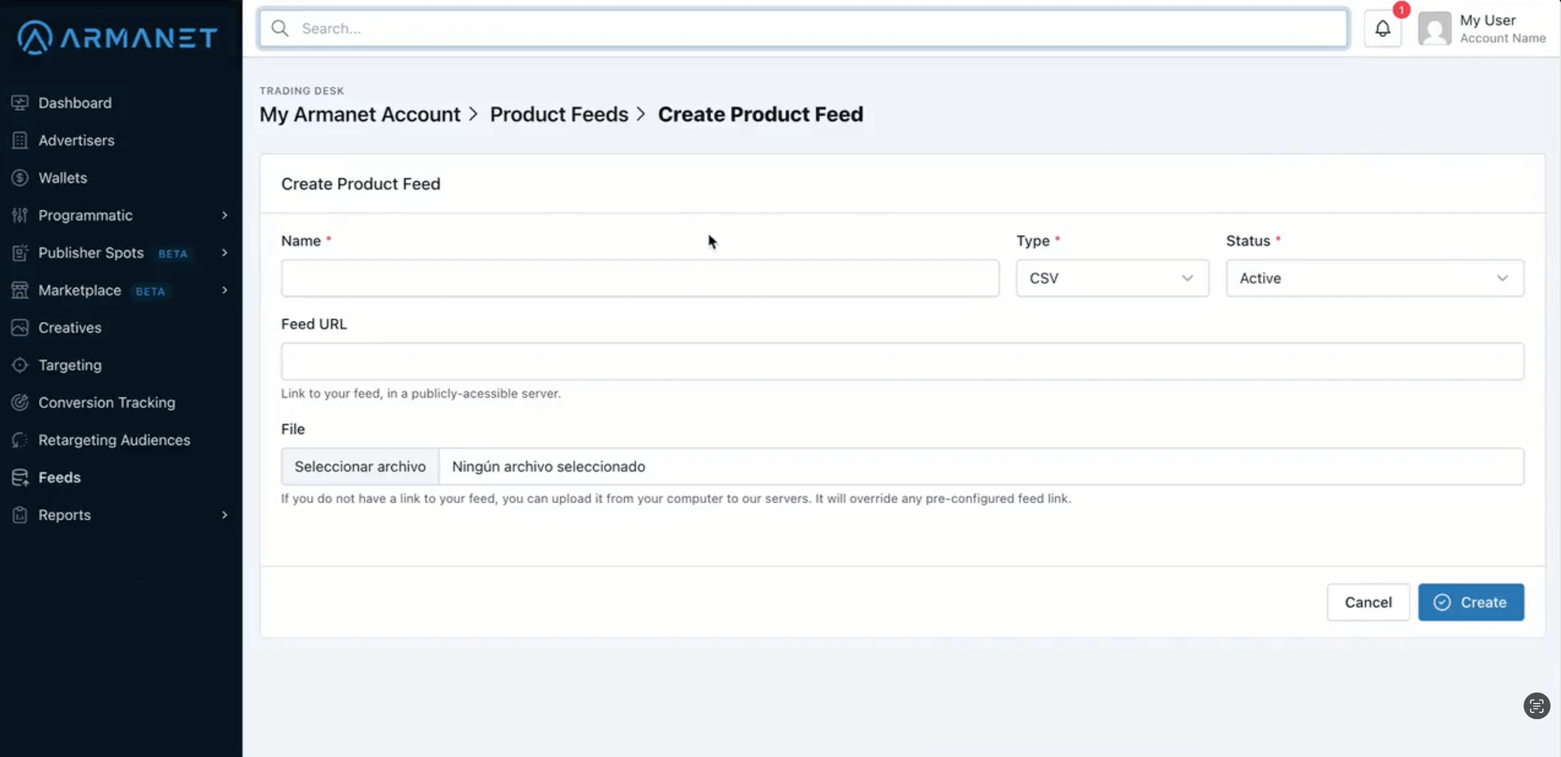1561x757 pixels.
Task: Click the search magnifier icon
Action: 280,29
